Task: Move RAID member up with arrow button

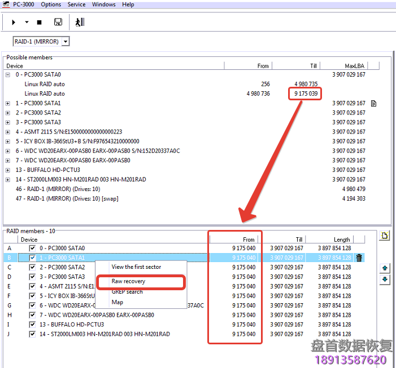Action: click(x=385, y=268)
